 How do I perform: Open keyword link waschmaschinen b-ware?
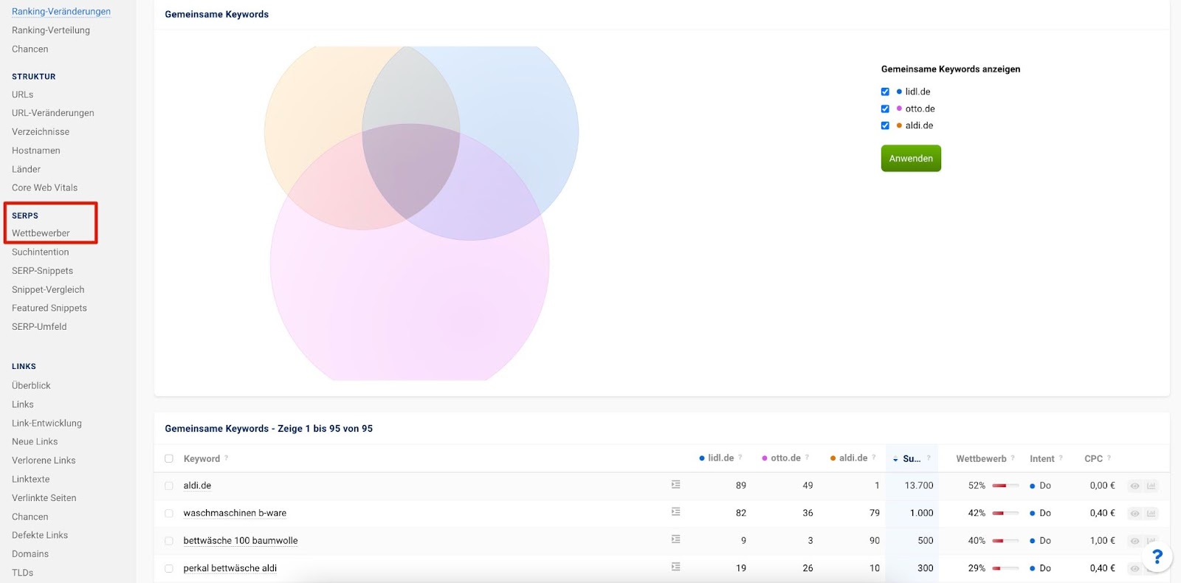235,513
